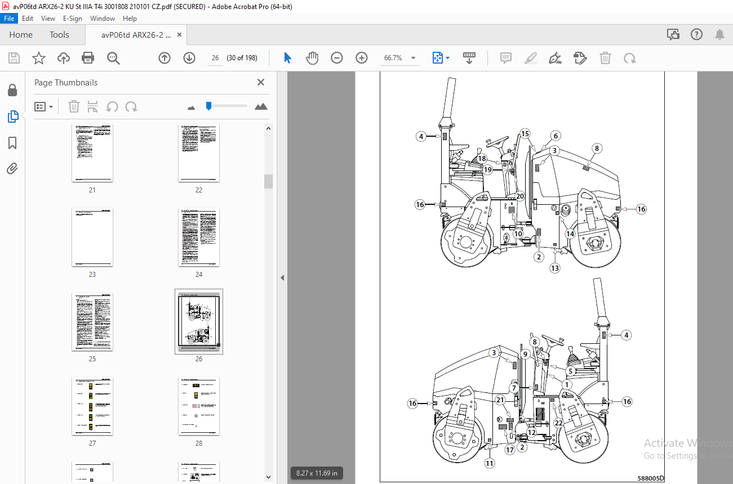Click the rotate/redo icon in main toolbar
Image resolution: width=733 pixels, height=484 pixels.
(629, 58)
